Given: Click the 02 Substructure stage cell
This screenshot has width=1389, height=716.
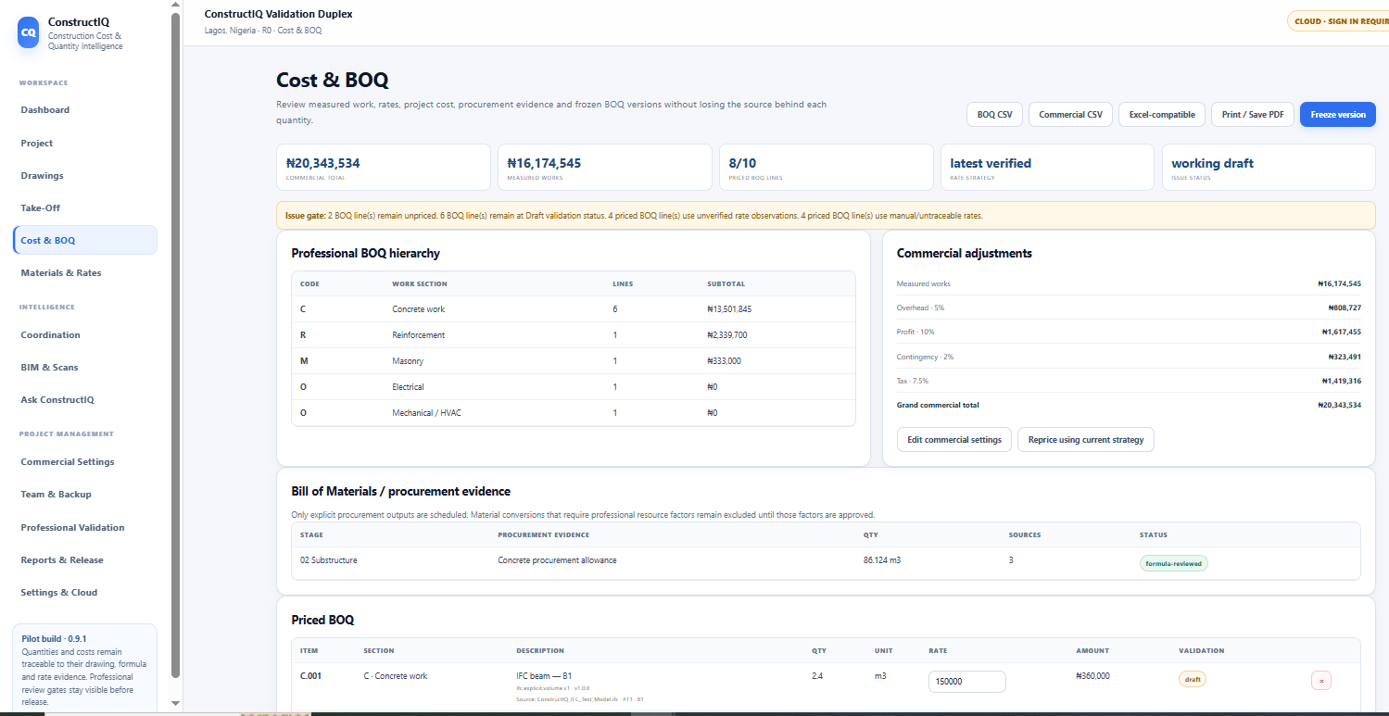Looking at the screenshot, I should (328, 560).
